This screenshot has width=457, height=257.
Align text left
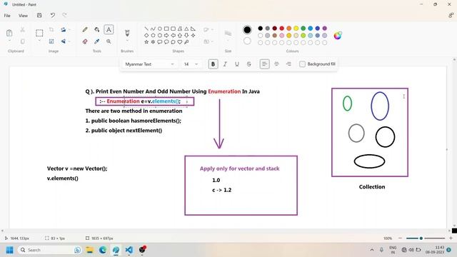[264, 64]
